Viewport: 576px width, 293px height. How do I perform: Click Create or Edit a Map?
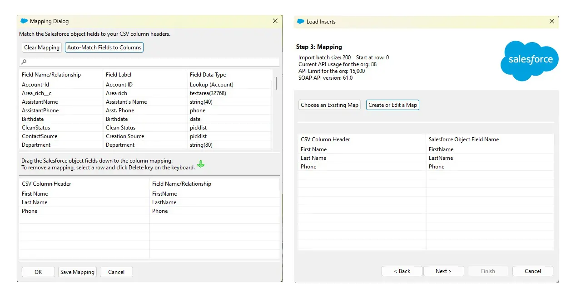pyautogui.click(x=392, y=105)
